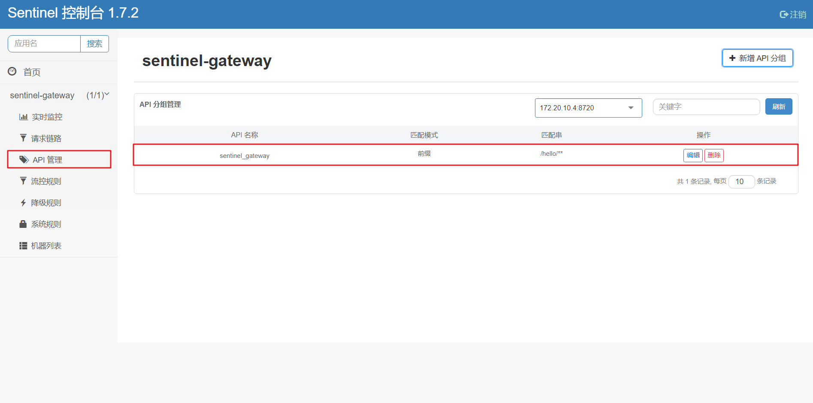Click 注销 logout link
Screen dimensions: 813x403
pos(793,15)
